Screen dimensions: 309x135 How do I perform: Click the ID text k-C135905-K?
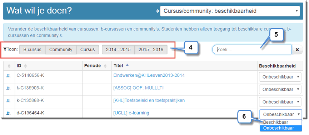click(30, 88)
